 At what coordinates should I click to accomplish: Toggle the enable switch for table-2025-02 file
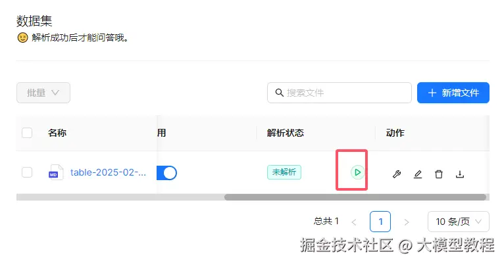pyautogui.click(x=166, y=172)
